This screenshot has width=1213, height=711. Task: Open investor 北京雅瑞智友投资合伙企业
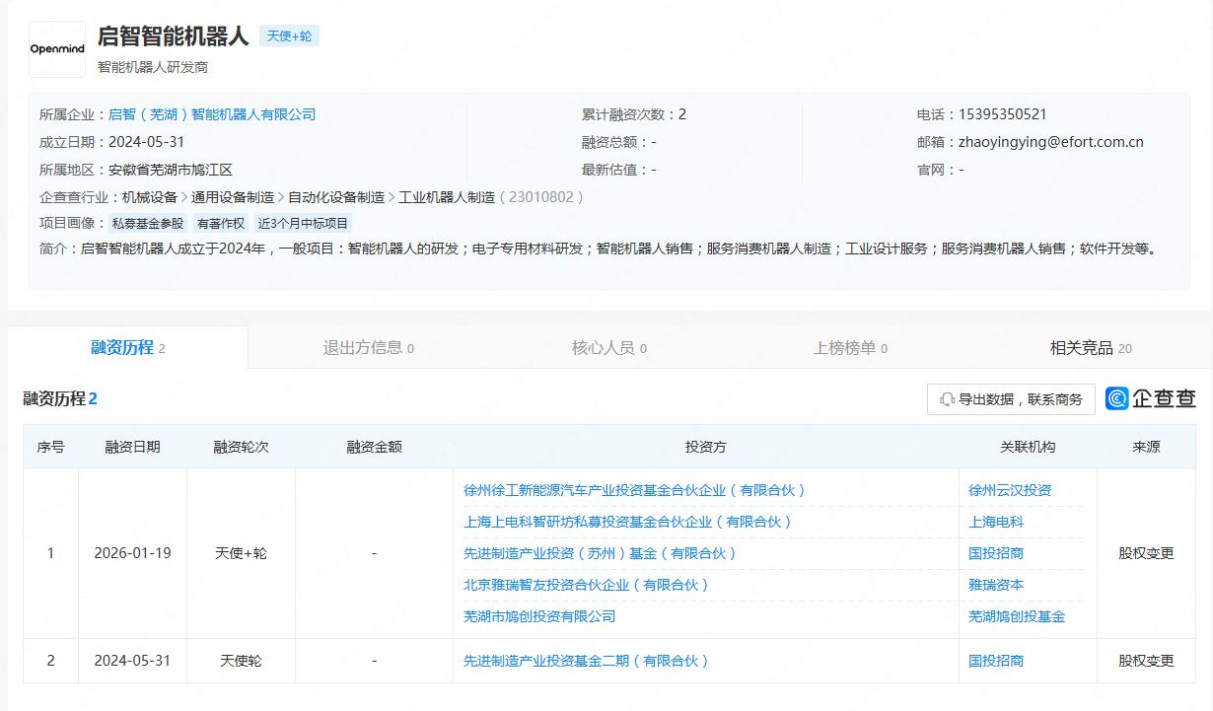587,585
